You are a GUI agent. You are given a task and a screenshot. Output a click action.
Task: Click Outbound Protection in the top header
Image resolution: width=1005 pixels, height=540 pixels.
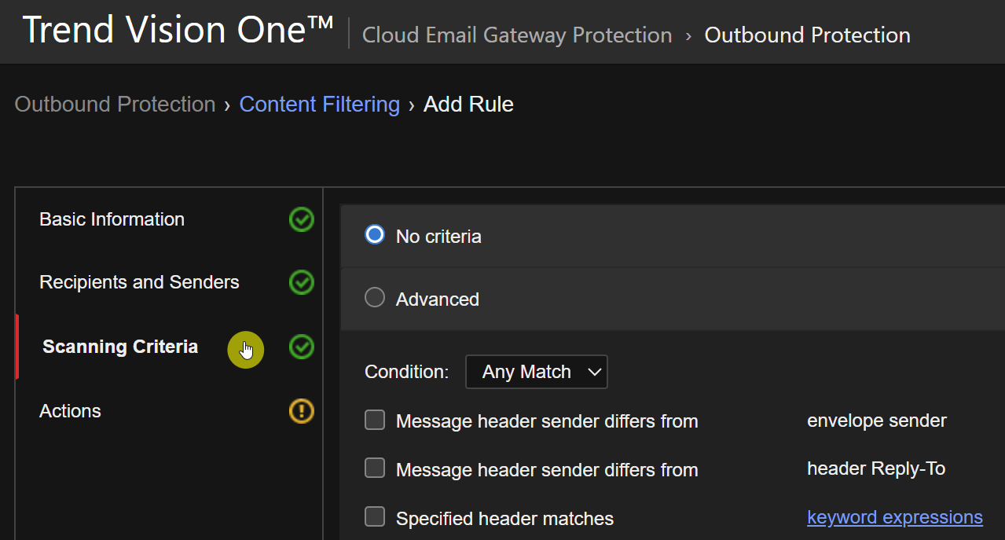807,35
